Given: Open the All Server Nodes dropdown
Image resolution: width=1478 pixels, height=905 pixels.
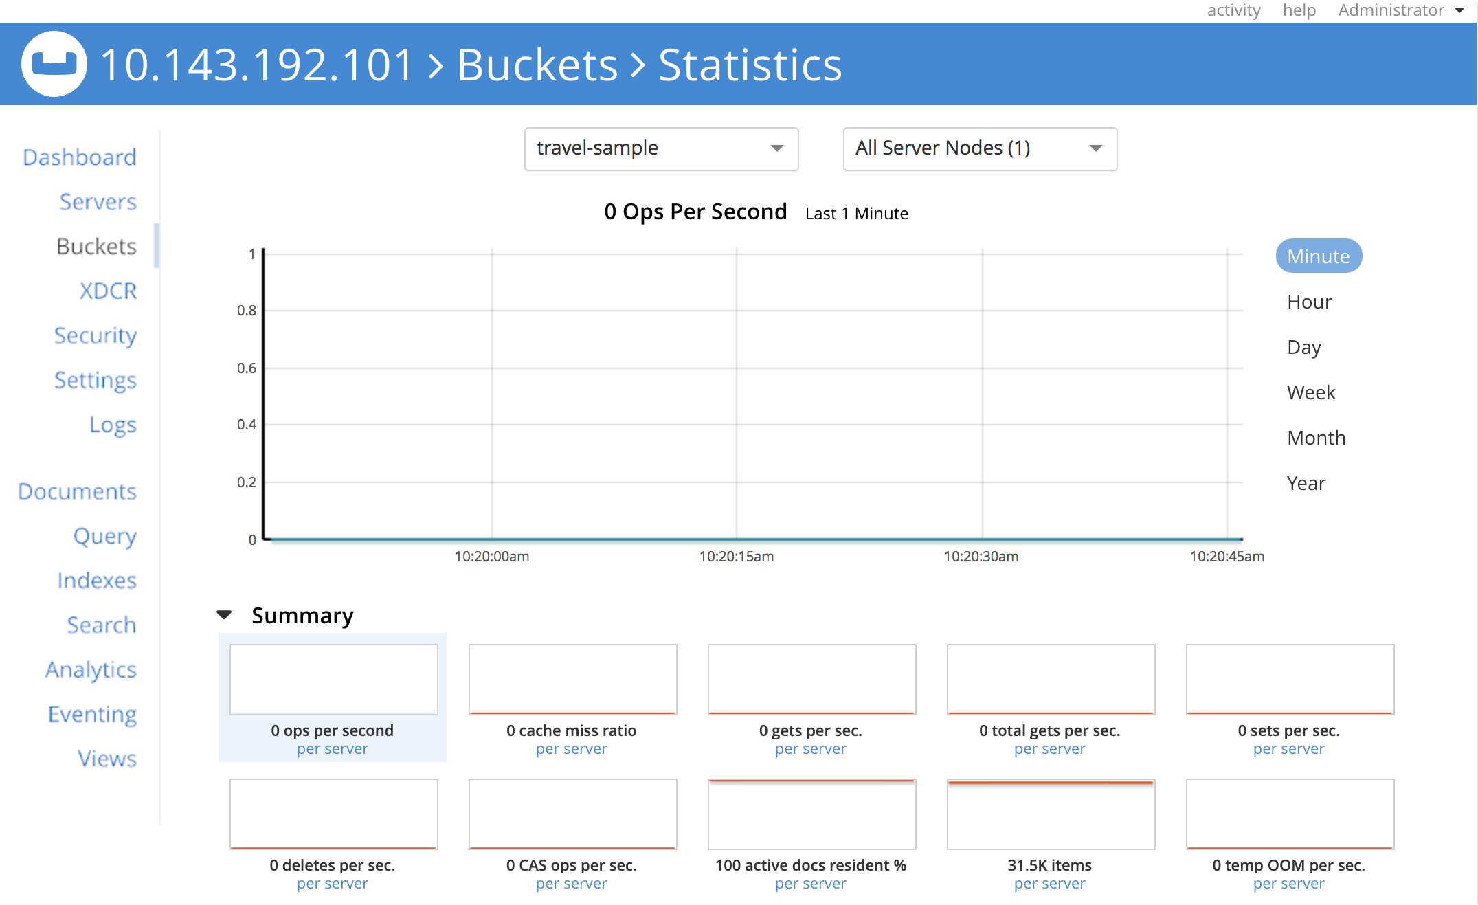Looking at the screenshot, I should tap(979, 148).
